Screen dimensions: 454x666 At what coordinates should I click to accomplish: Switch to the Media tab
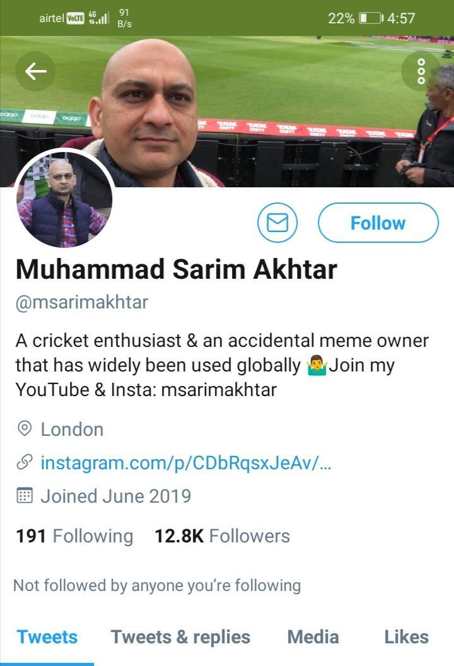(x=313, y=637)
